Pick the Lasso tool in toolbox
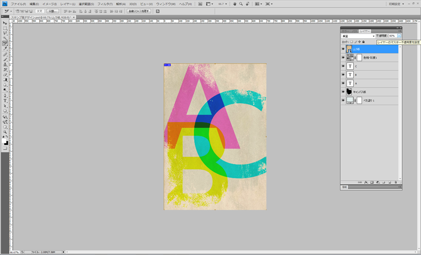421x255 pixels. (x=5, y=33)
